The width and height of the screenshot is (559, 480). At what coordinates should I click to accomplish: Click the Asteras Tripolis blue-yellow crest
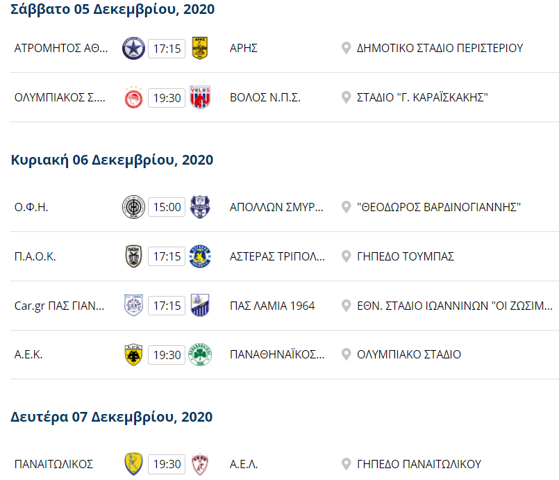[201, 256]
